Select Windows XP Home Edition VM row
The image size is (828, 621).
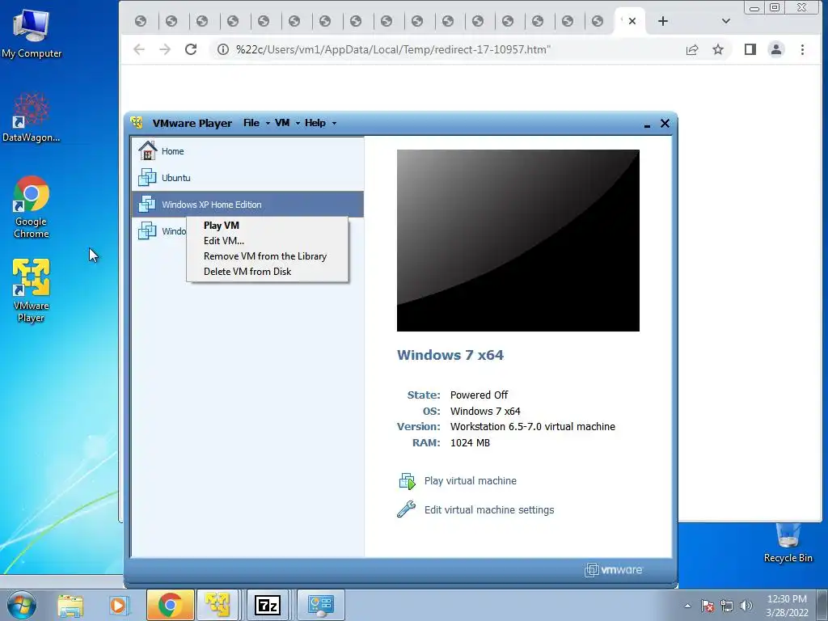(247, 205)
